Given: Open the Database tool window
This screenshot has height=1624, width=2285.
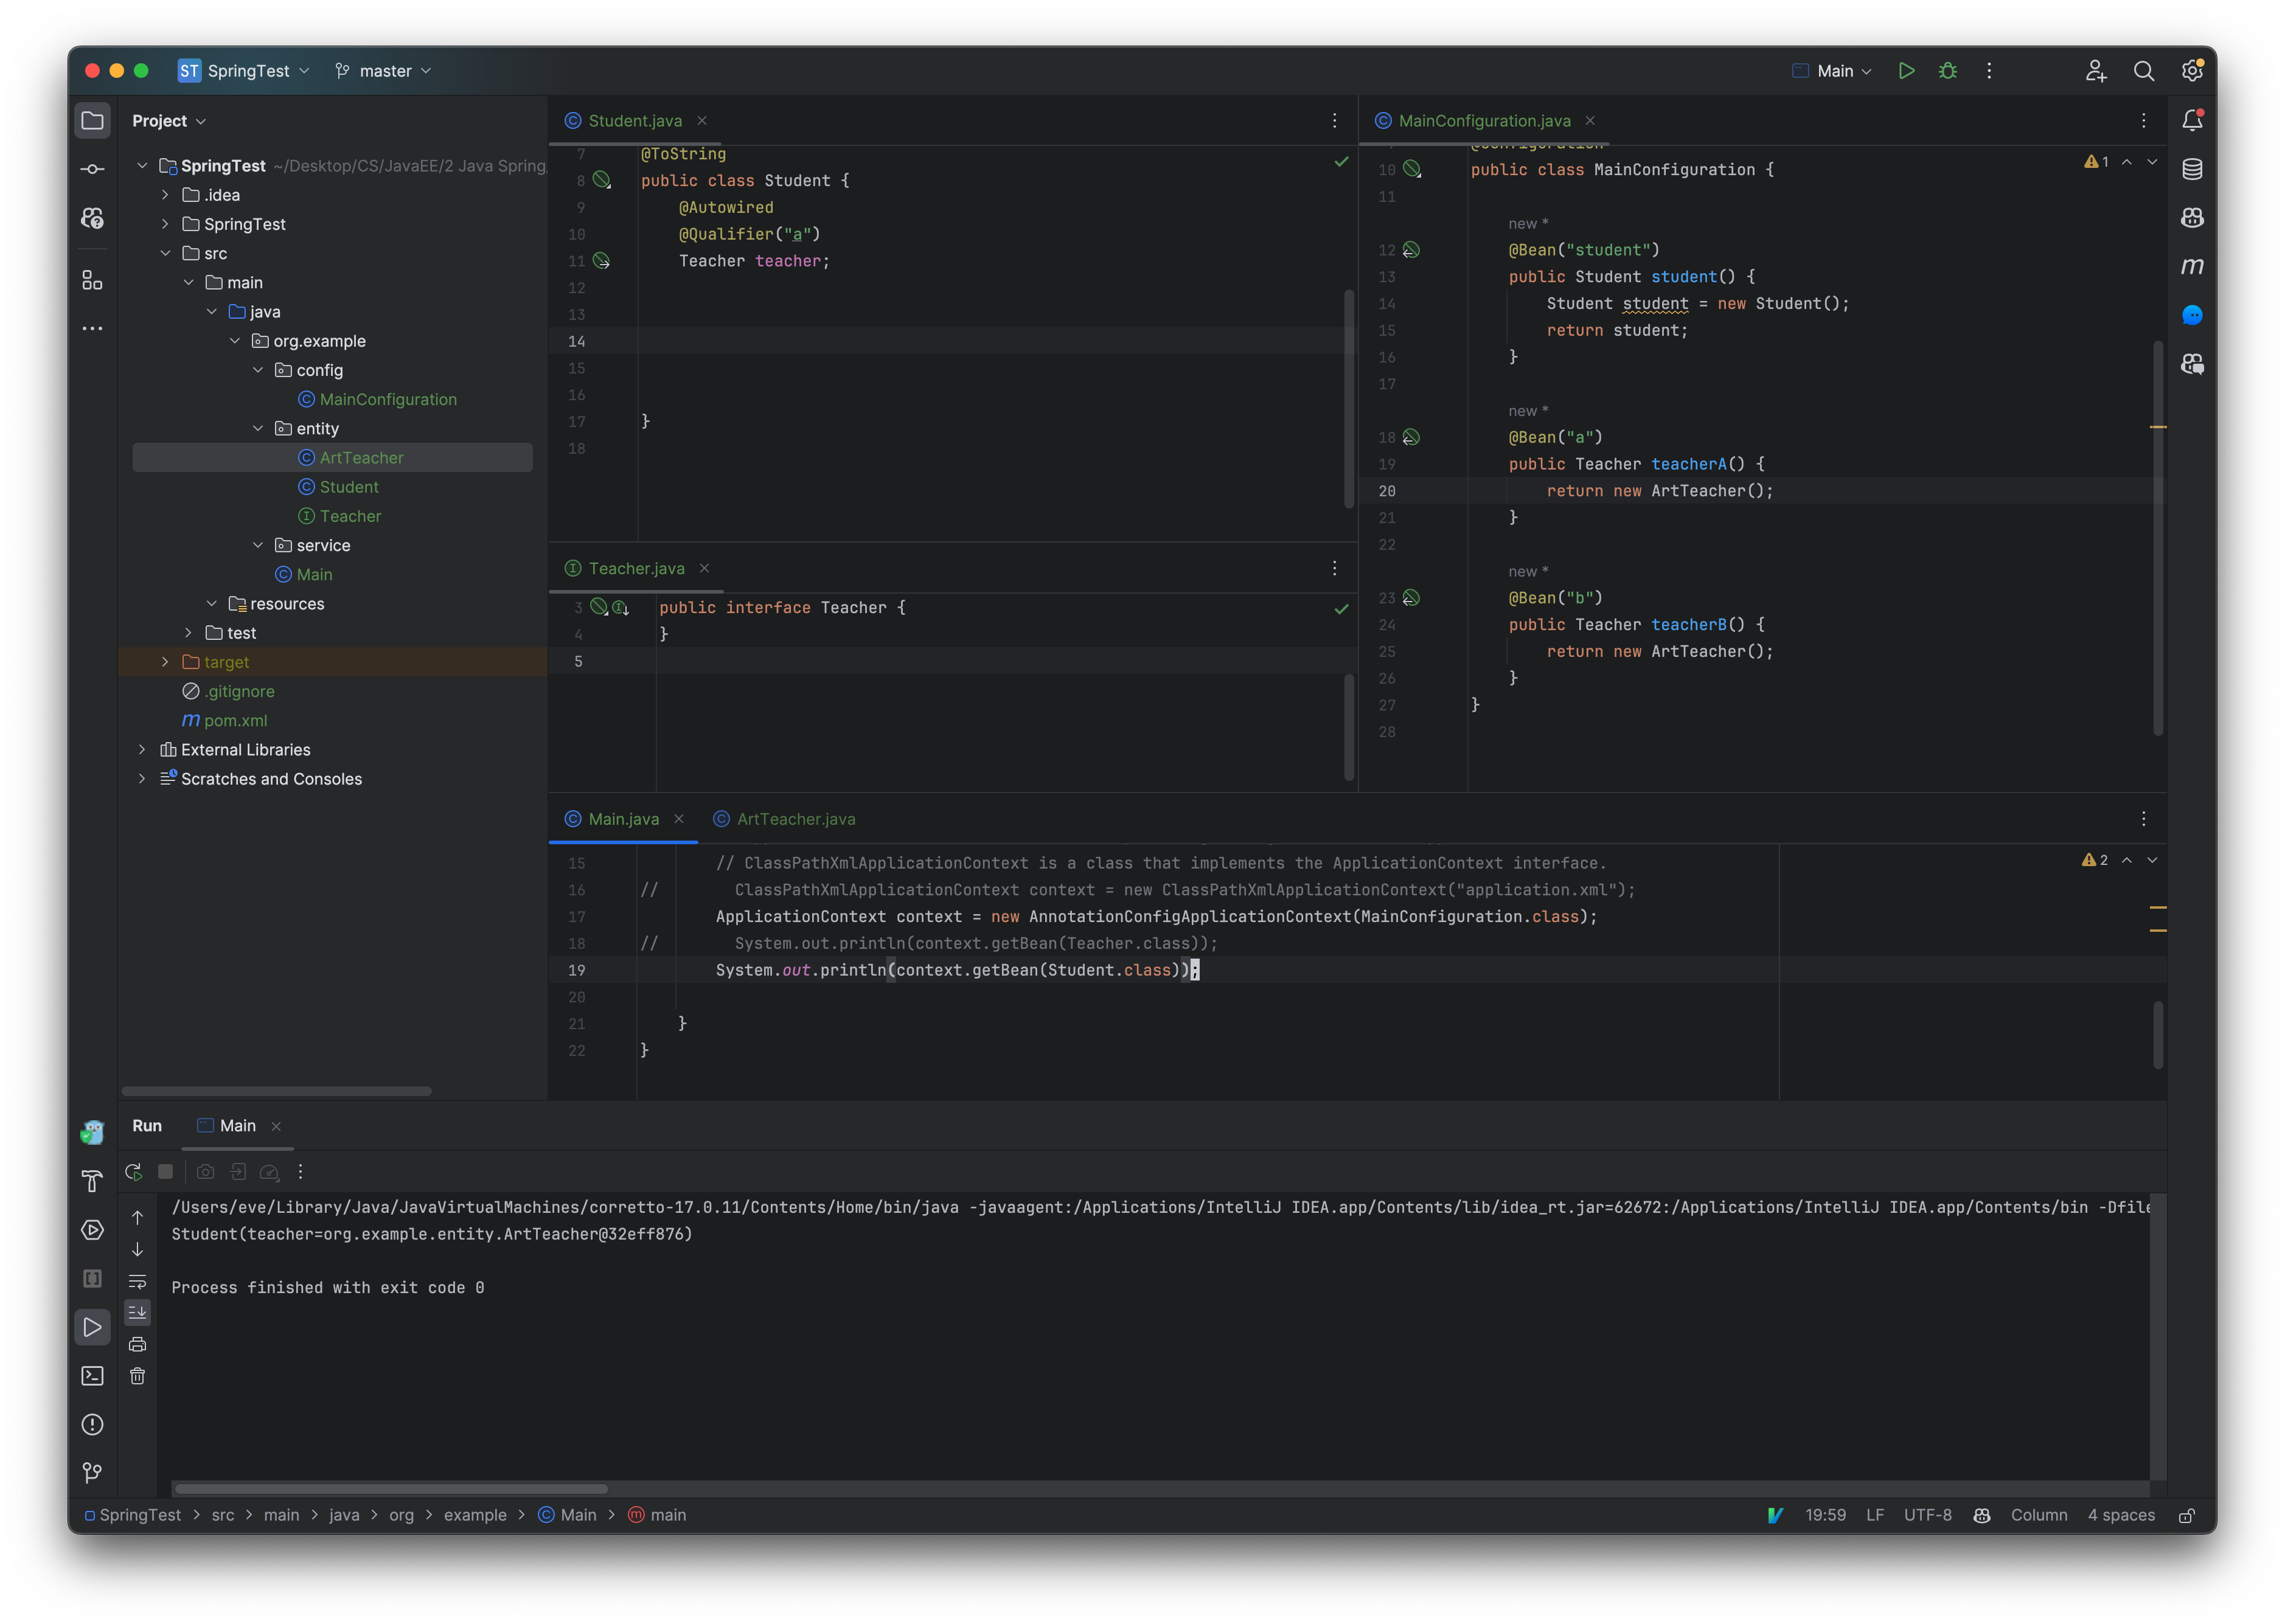Looking at the screenshot, I should coord(2192,168).
